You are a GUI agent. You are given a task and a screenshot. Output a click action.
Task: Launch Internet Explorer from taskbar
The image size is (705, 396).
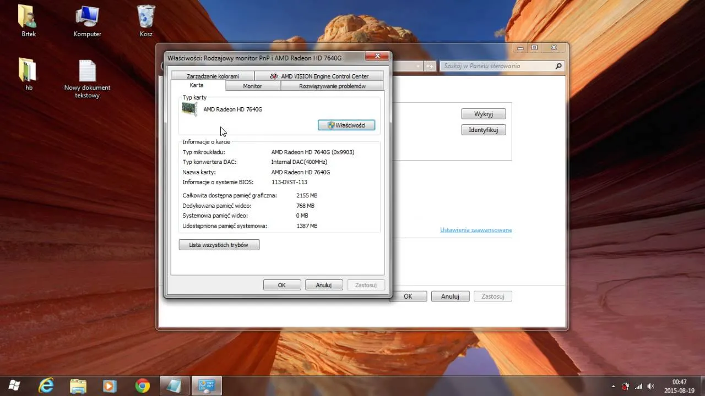click(x=46, y=386)
